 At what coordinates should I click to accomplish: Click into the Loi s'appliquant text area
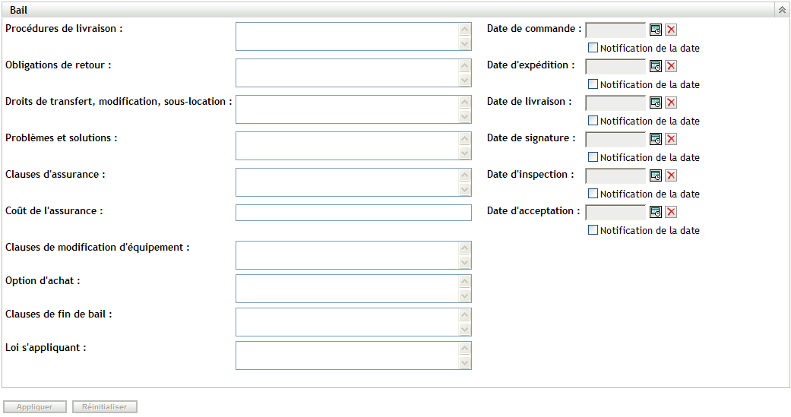tap(348, 355)
